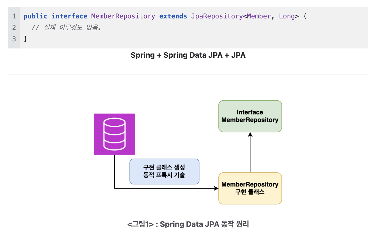Select the green Interface MemberRepository box
This screenshot has height=236, width=375.
250,116
